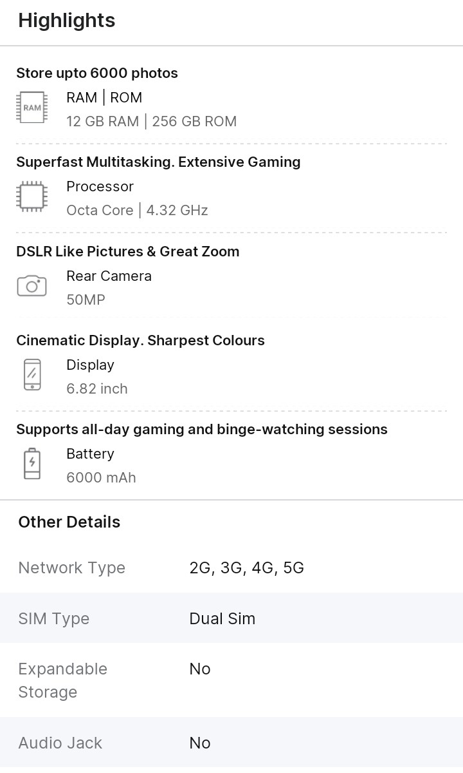
Task: Tap the 12 GB RAM | 256 GB ROM text
Action: [x=151, y=121]
